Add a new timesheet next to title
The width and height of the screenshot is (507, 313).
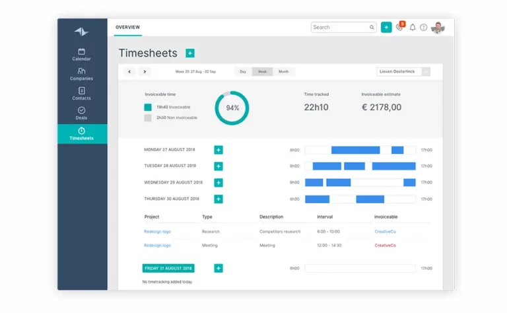(x=190, y=53)
